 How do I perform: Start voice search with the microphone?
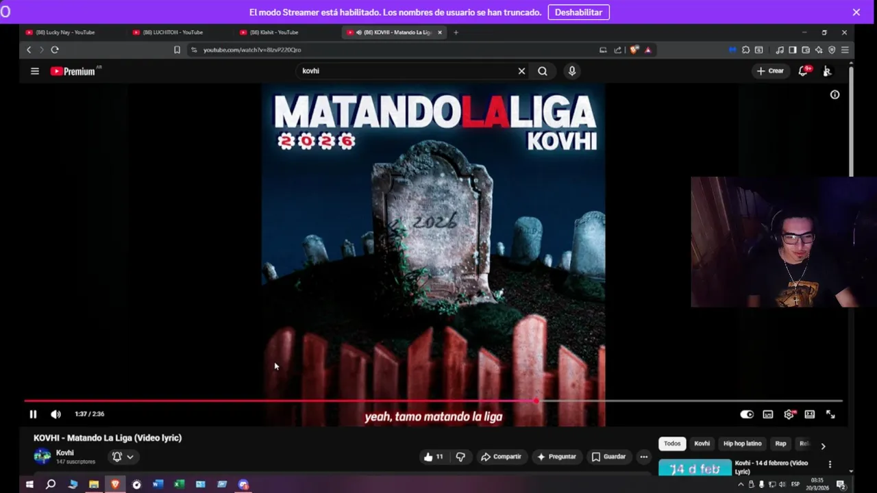[572, 71]
